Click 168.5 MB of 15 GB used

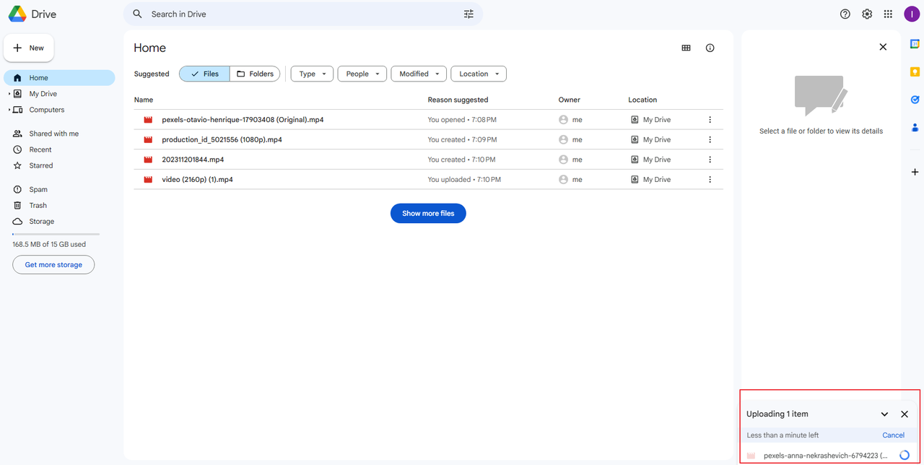pyautogui.click(x=49, y=245)
